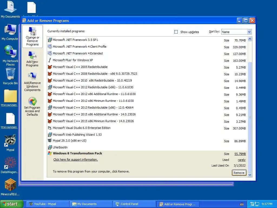Click the .NET Framework 4 Extended icon

pyautogui.click(x=50, y=53)
